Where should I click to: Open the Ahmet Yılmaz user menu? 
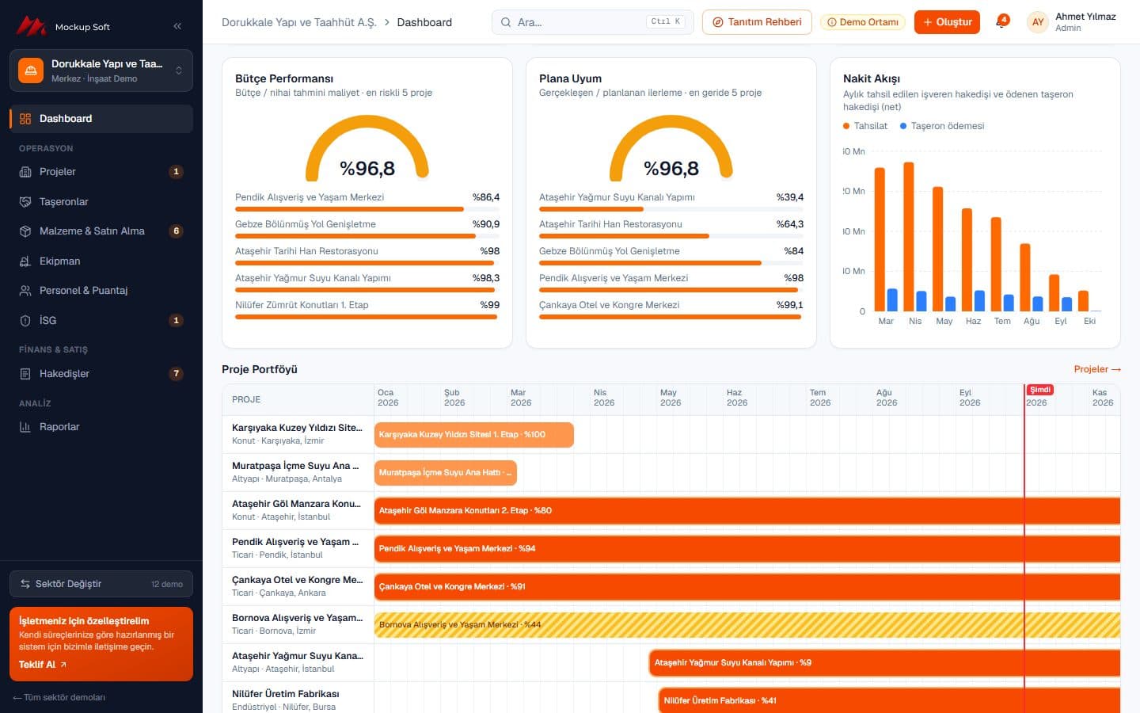click(1072, 22)
